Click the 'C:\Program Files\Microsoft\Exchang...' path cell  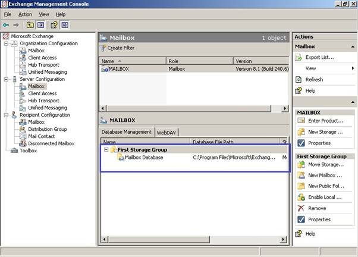234,158
